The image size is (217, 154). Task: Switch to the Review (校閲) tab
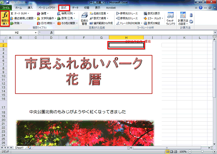click(x=87, y=8)
